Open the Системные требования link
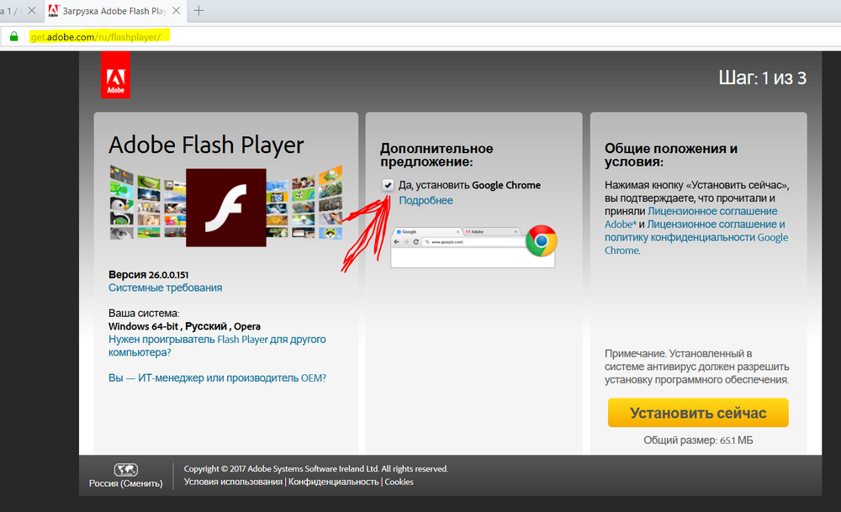The image size is (841, 512). [x=165, y=288]
